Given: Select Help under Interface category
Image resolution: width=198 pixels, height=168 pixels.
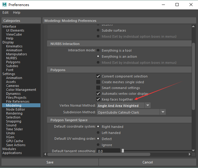Looking at the screenshot, I should click(10, 38).
